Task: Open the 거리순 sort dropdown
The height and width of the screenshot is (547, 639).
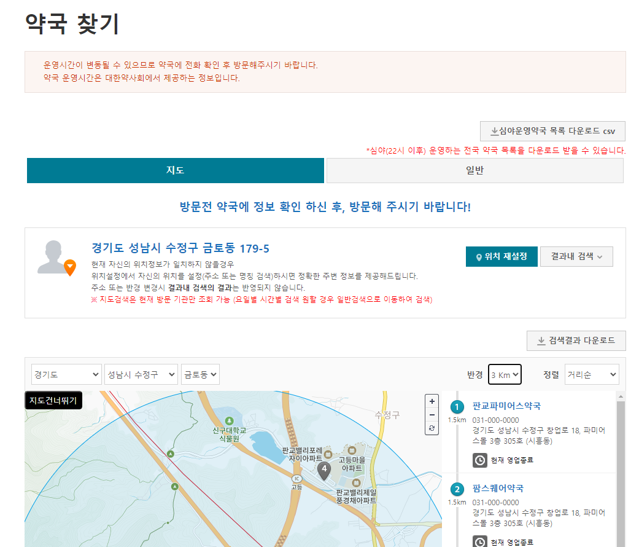Action: coord(592,374)
